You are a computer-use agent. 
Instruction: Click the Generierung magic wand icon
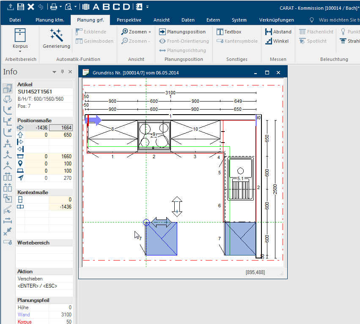56,35
